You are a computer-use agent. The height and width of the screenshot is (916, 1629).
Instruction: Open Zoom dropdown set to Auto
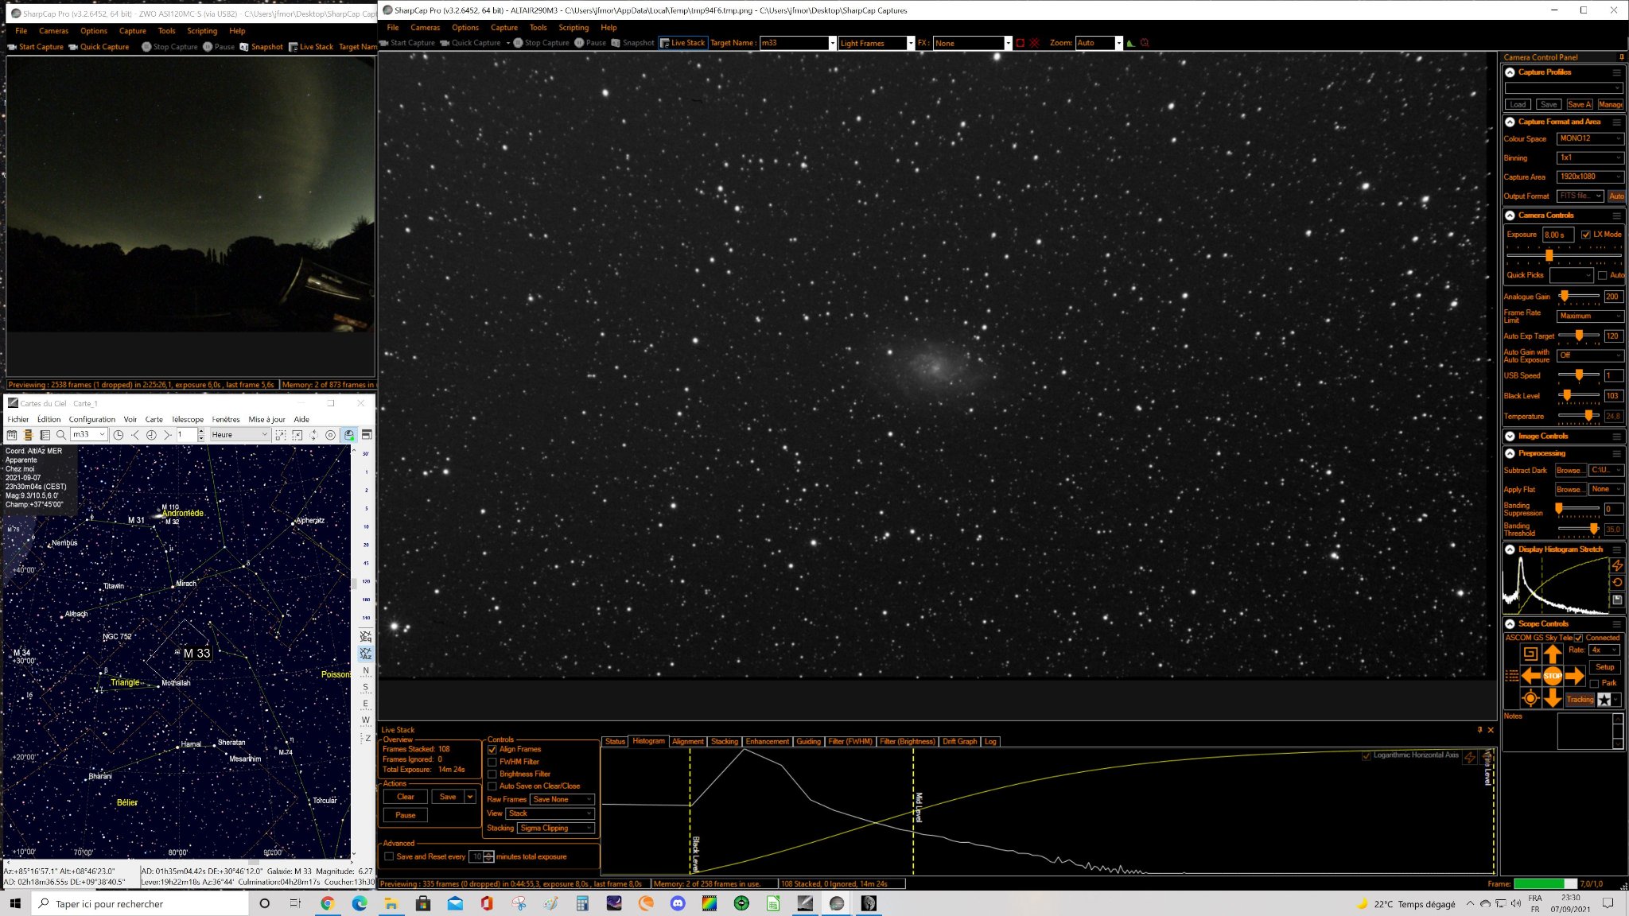pyautogui.click(x=1098, y=43)
